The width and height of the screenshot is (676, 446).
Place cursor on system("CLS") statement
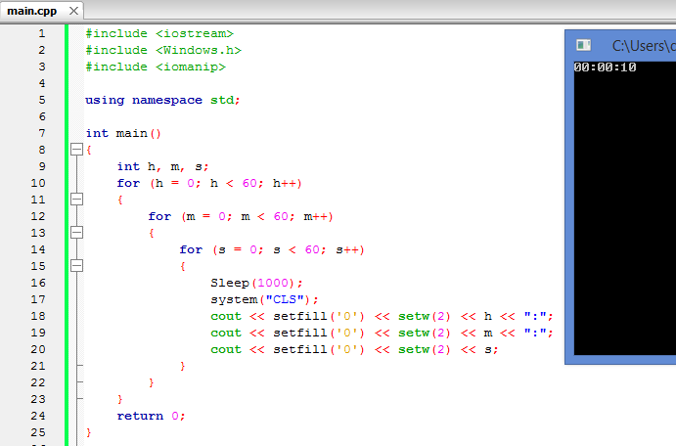(264, 299)
